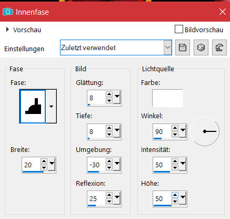Decrease Tiefe value with the down arrow
Screen dimensions: 230x219
click(109, 135)
